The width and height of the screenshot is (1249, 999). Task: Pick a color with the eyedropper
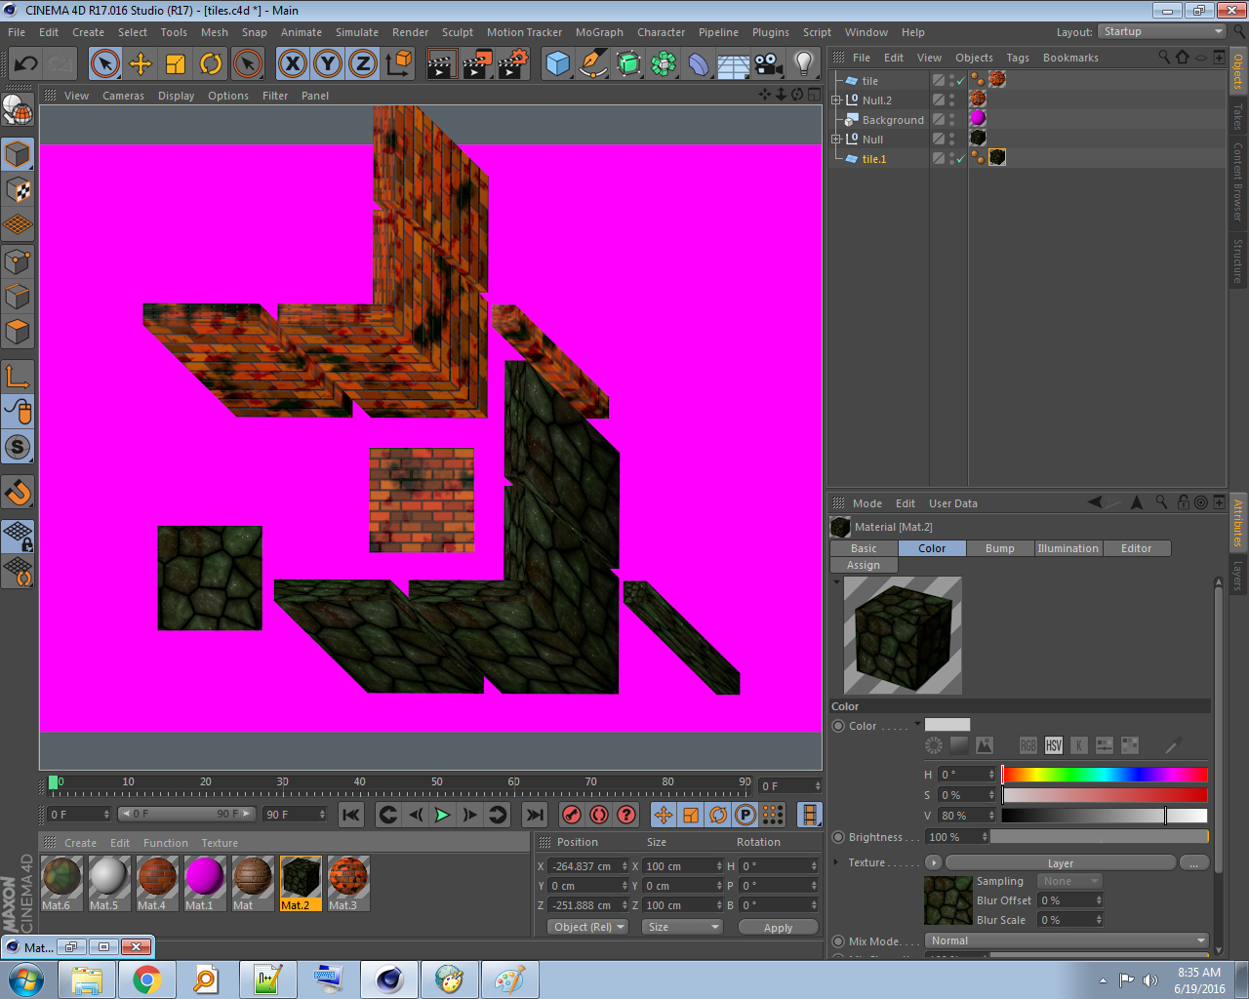(1173, 745)
